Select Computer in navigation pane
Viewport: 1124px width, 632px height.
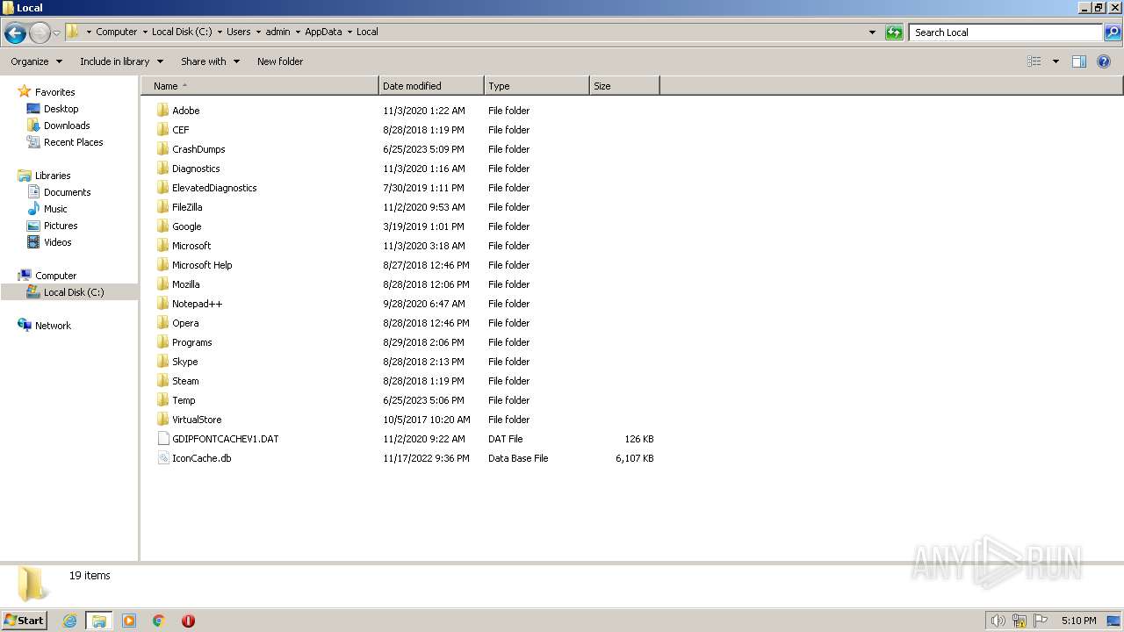click(55, 276)
